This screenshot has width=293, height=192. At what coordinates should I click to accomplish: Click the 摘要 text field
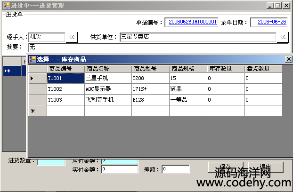pyautogui.click(x=158, y=47)
